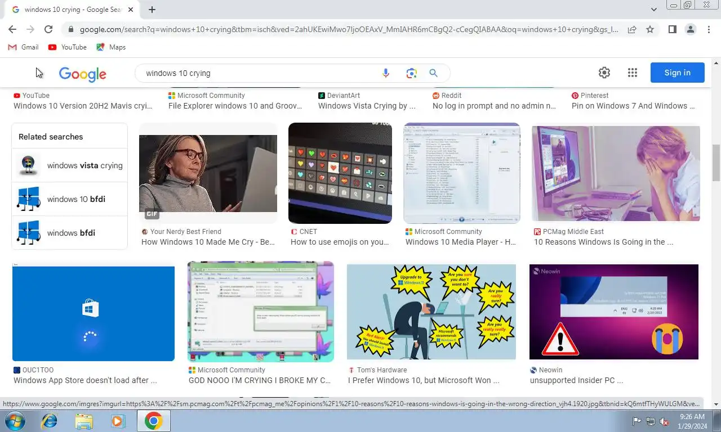Search by image Lens icon
Image resolution: width=721 pixels, height=432 pixels.
click(411, 73)
